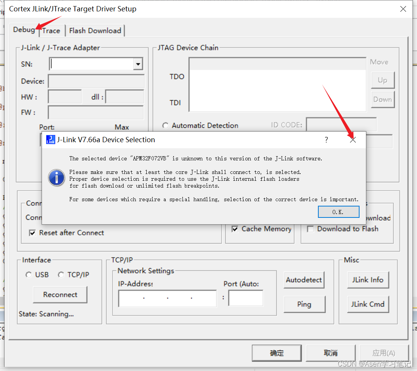The width and height of the screenshot is (417, 371).
Task: Click the 应用(A) apply button
Action: tap(384, 353)
